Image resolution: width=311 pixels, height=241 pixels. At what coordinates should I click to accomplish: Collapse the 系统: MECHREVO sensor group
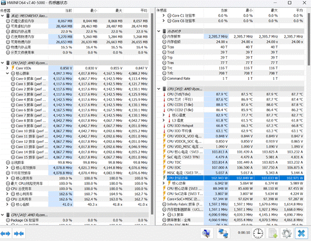(x=3, y=16)
